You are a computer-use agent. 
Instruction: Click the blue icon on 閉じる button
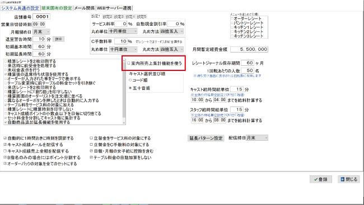pyautogui.click(x=342, y=179)
